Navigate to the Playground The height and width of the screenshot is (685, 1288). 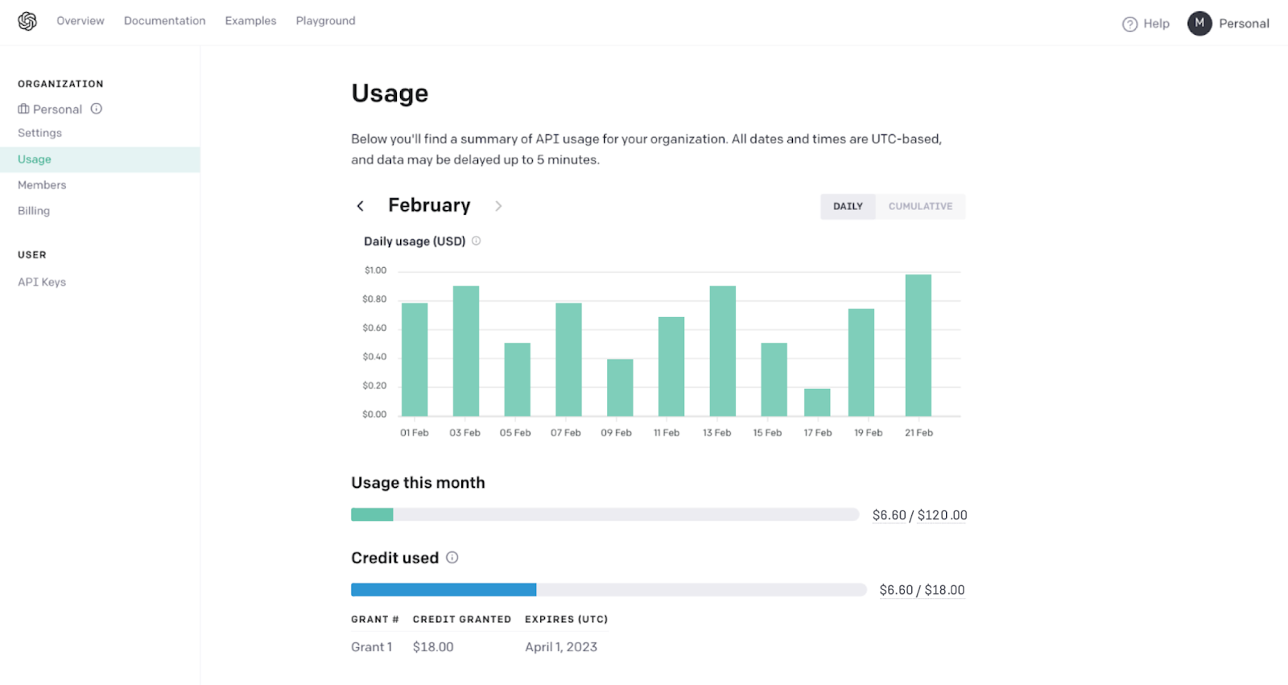click(325, 21)
